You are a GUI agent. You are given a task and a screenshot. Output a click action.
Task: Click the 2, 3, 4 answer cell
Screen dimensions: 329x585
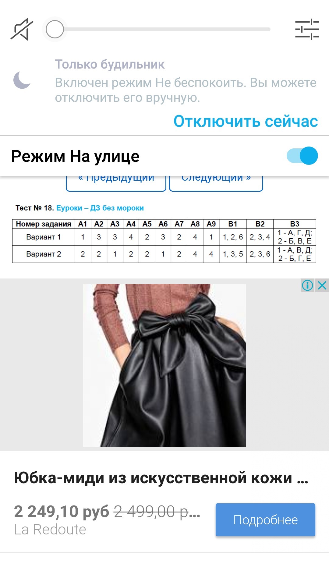click(x=260, y=237)
